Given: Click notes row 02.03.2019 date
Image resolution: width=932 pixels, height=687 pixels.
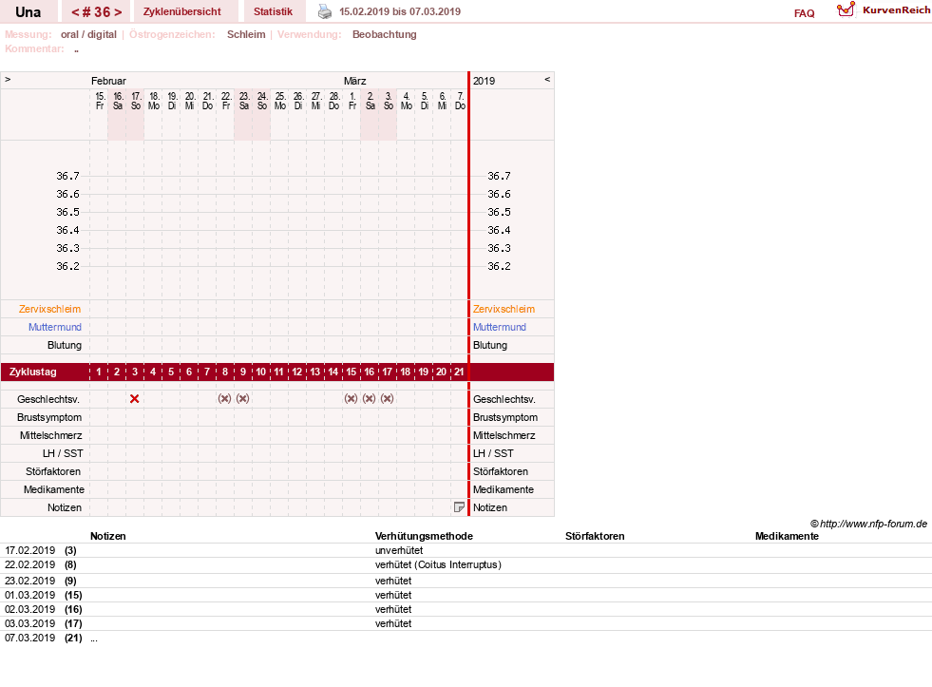Looking at the screenshot, I should 29,609.
